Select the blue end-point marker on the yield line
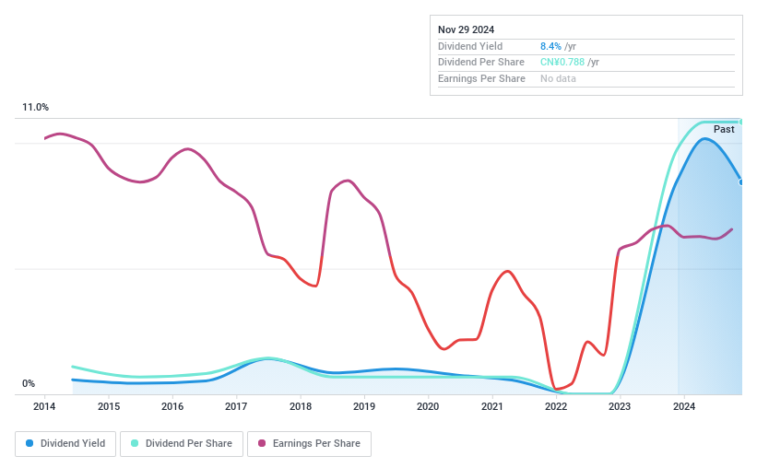 click(x=741, y=181)
